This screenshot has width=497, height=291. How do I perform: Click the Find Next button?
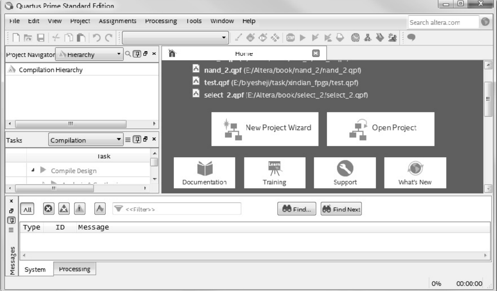[x=341, y=209]
